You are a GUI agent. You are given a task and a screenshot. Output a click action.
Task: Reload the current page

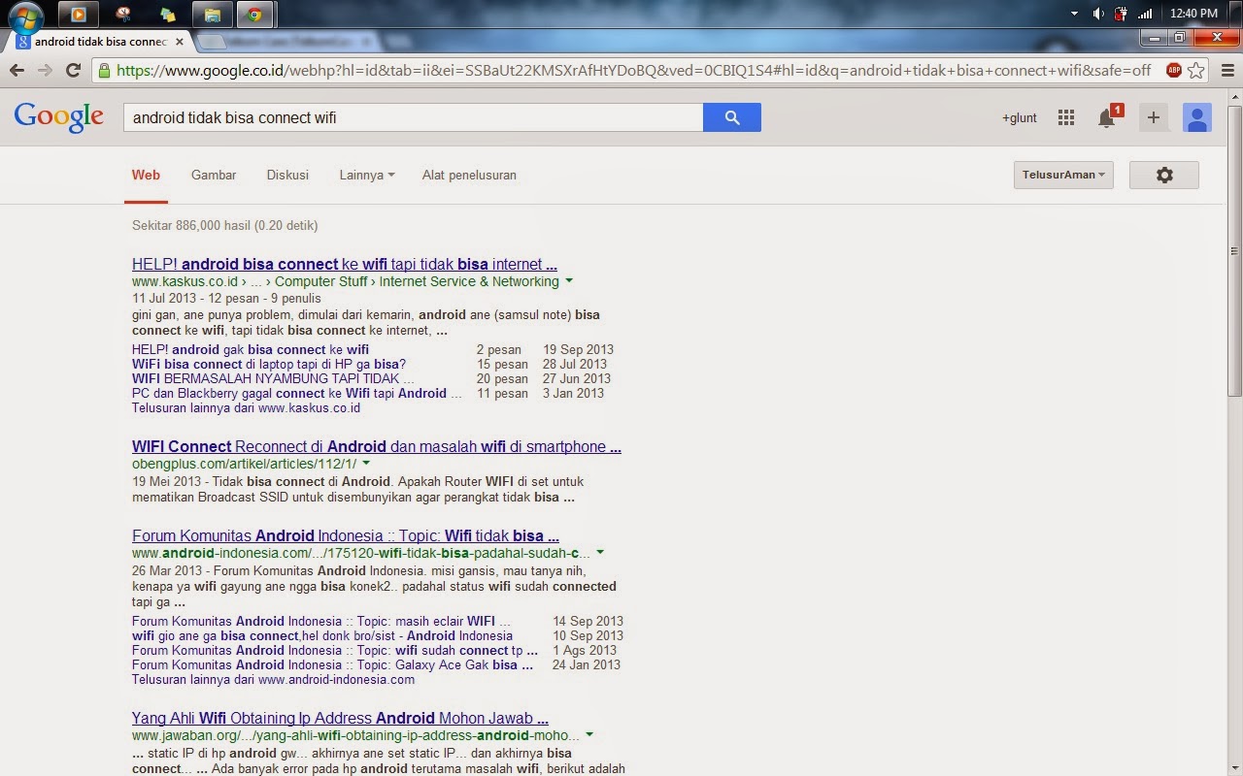[x=73, y=70]
